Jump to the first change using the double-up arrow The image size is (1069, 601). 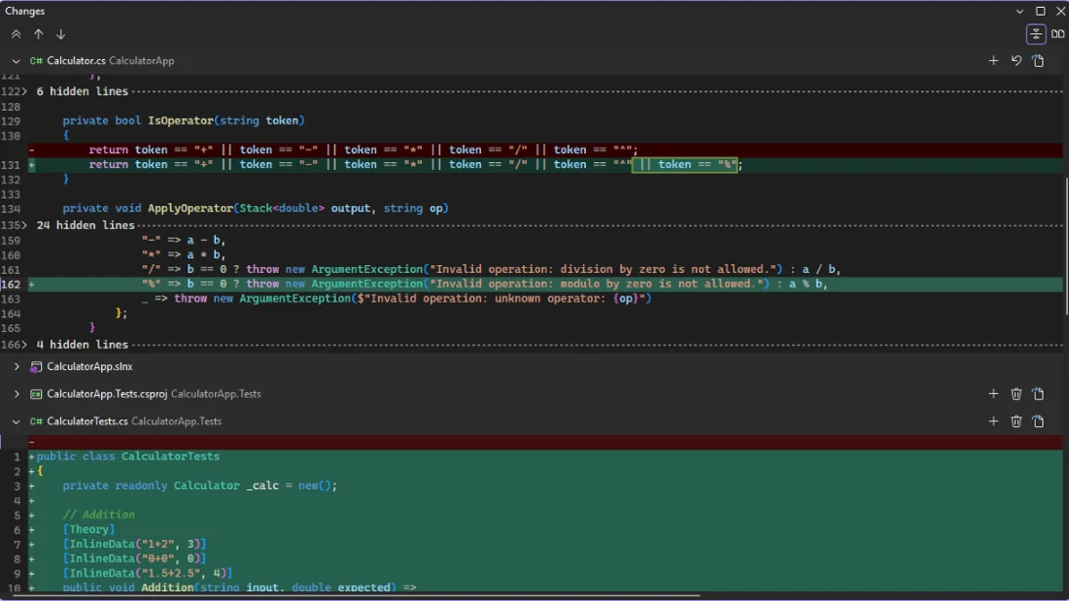pos(16,34)
